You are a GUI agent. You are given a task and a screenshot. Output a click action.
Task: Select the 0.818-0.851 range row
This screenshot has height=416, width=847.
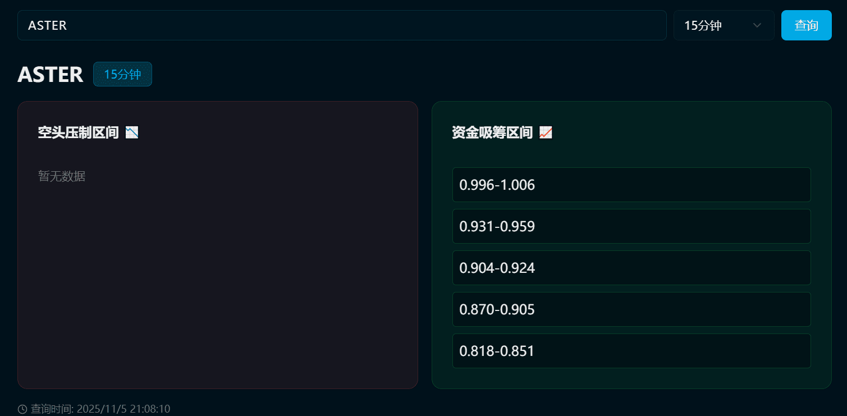coord(631,351)
